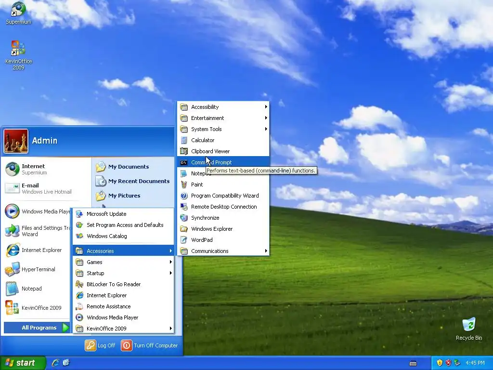Image resolution: width=493 pixels, height=370 pixels.
Task: Open Files and Settings Transfer Wizard
Action: click(37, 231)
